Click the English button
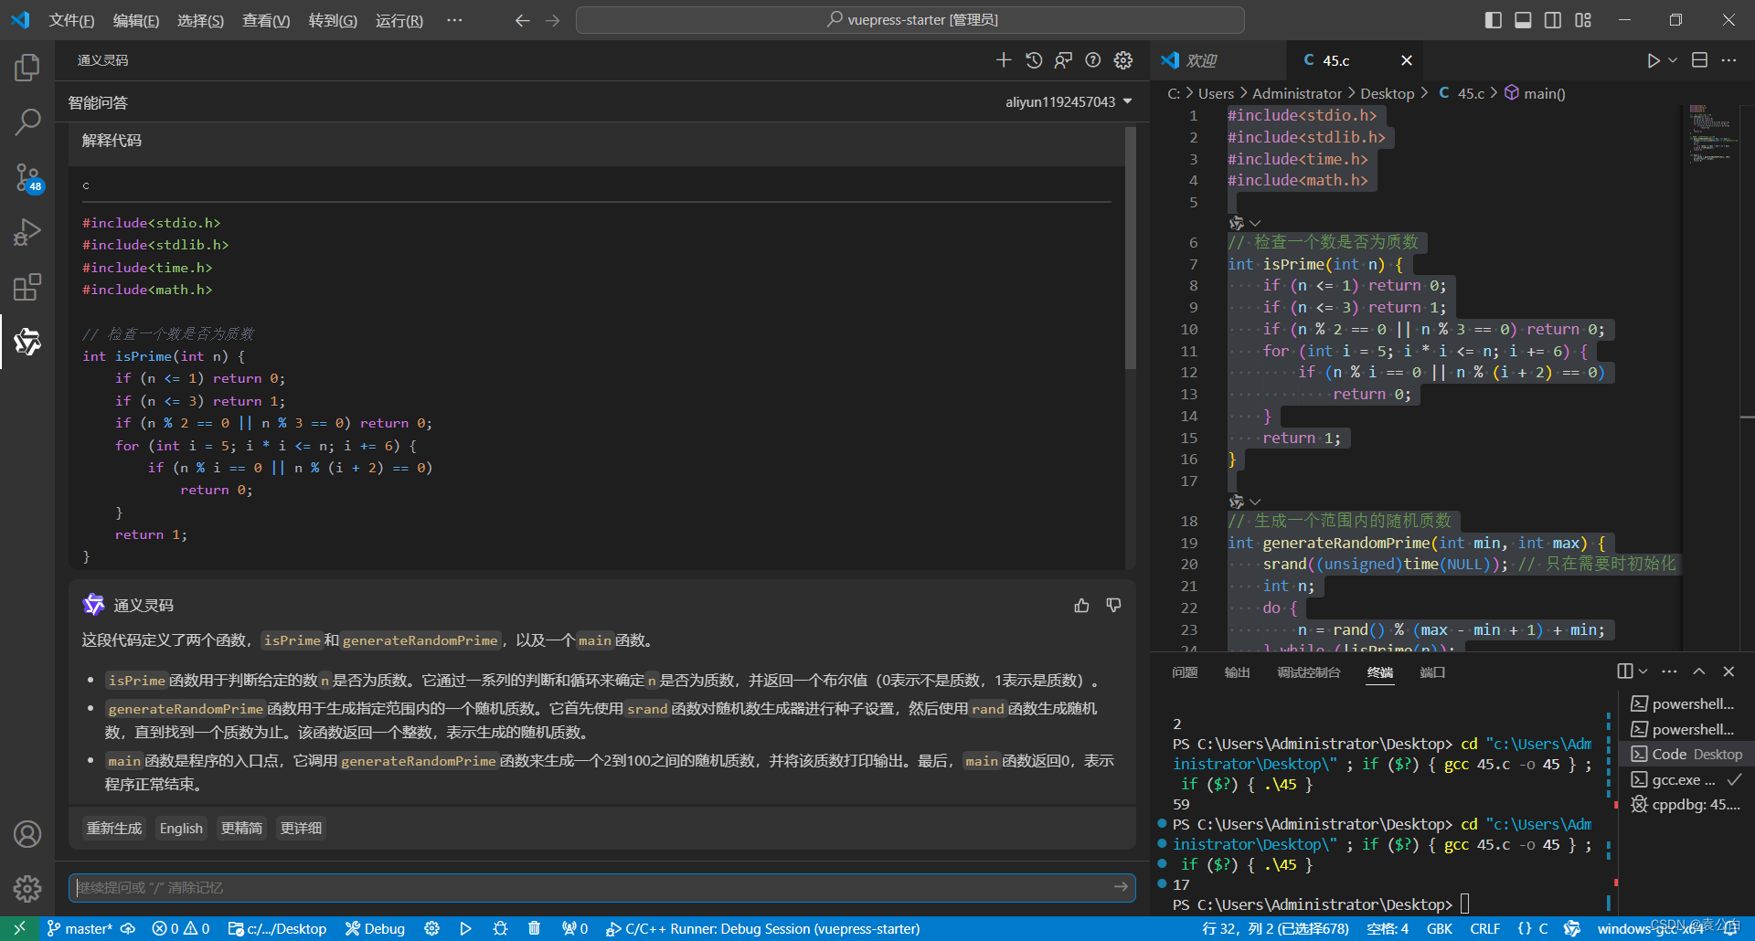 [181, 829]
